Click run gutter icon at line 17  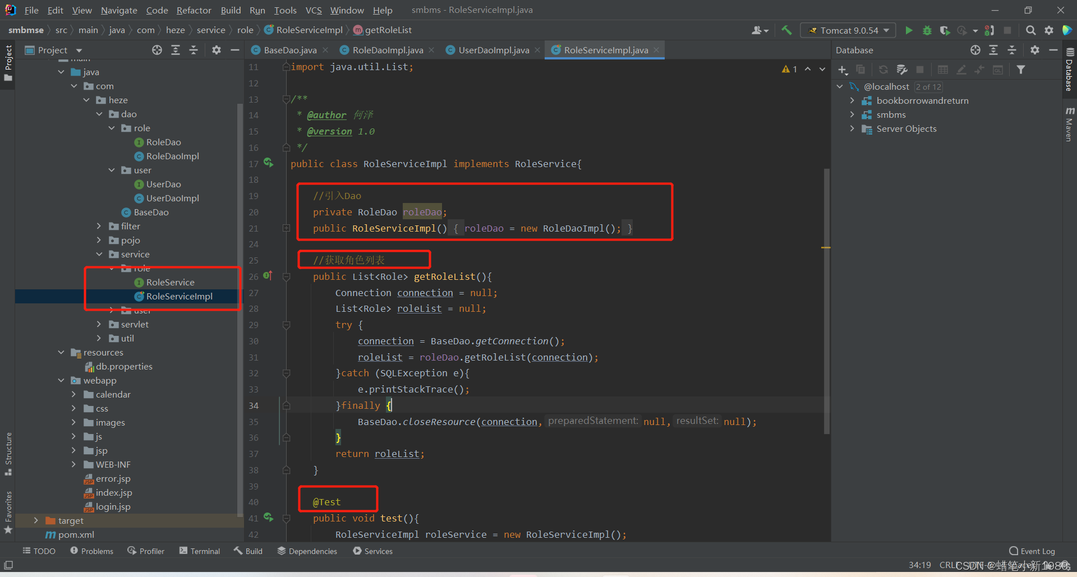(269, 163)
